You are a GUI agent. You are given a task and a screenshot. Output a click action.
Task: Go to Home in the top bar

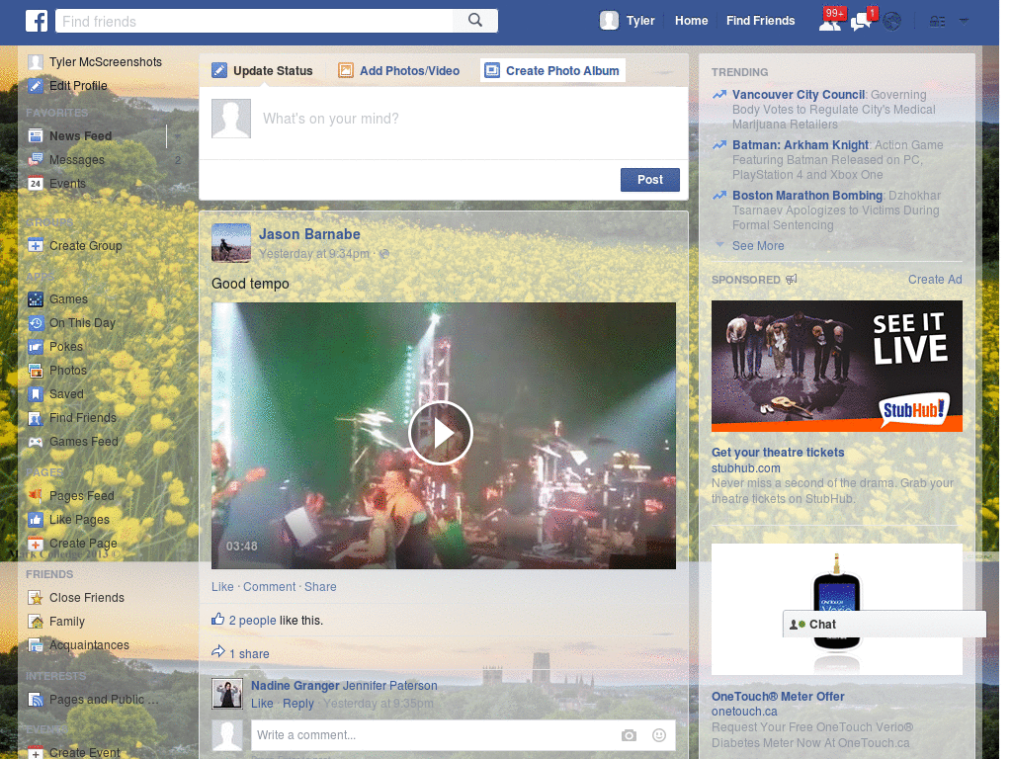(691, 21)
